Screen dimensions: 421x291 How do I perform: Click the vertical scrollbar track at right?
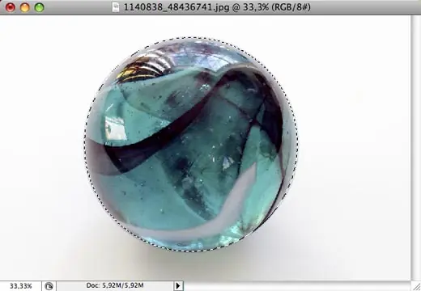416,148
